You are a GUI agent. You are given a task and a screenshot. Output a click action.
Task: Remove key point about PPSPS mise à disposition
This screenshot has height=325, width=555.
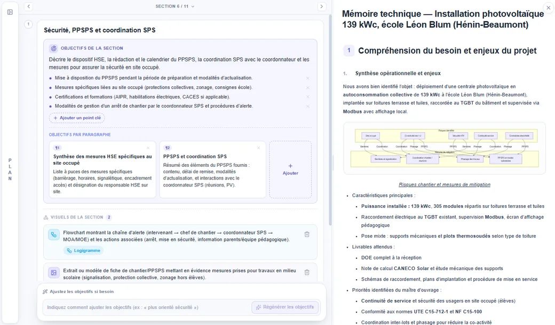click(307, 78)
